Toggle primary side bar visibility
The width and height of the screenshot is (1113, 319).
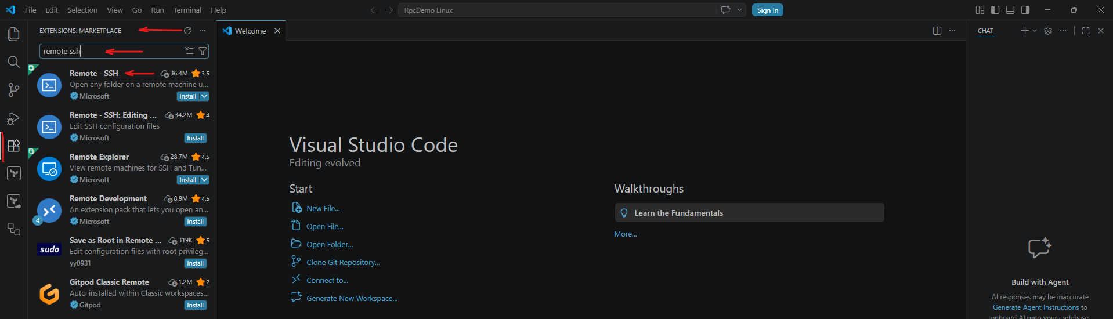point(995,10)
